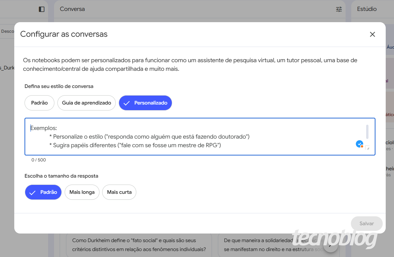This screenshot has width=394, height=257.
Task: Click the scrollbar inside the examples text box
Action: (367, 132)
